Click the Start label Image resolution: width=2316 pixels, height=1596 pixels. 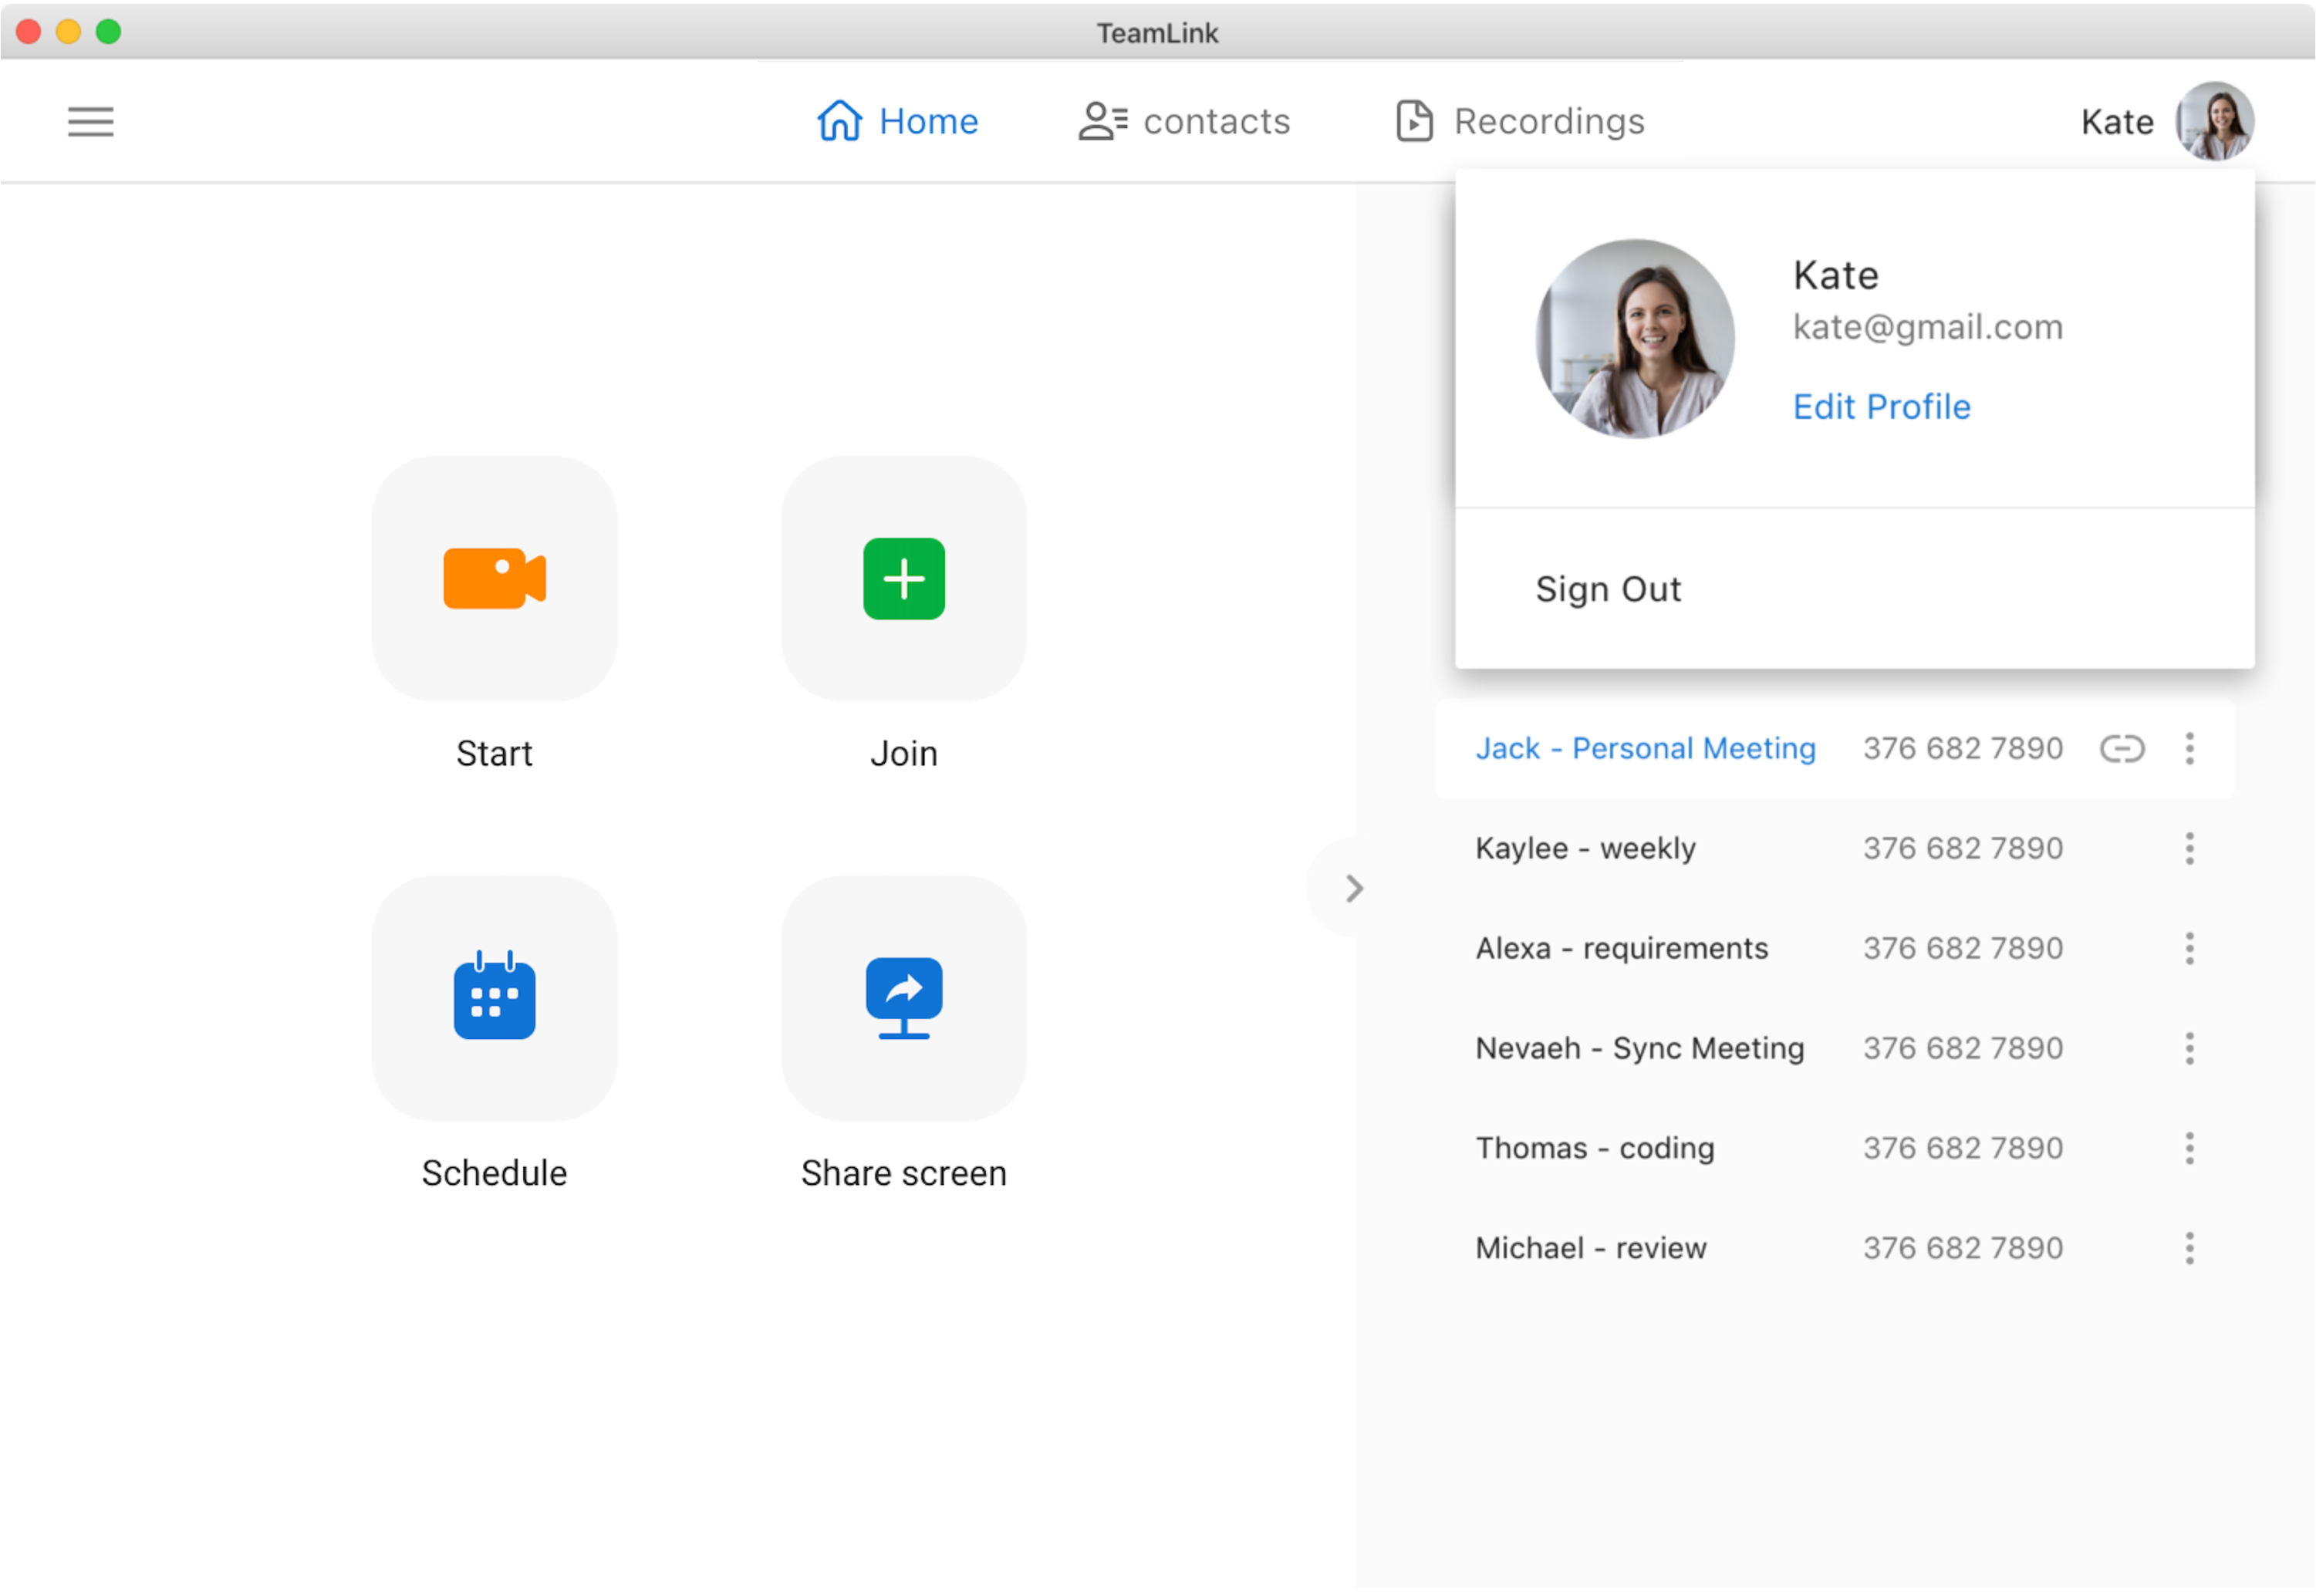pos(494,753)
